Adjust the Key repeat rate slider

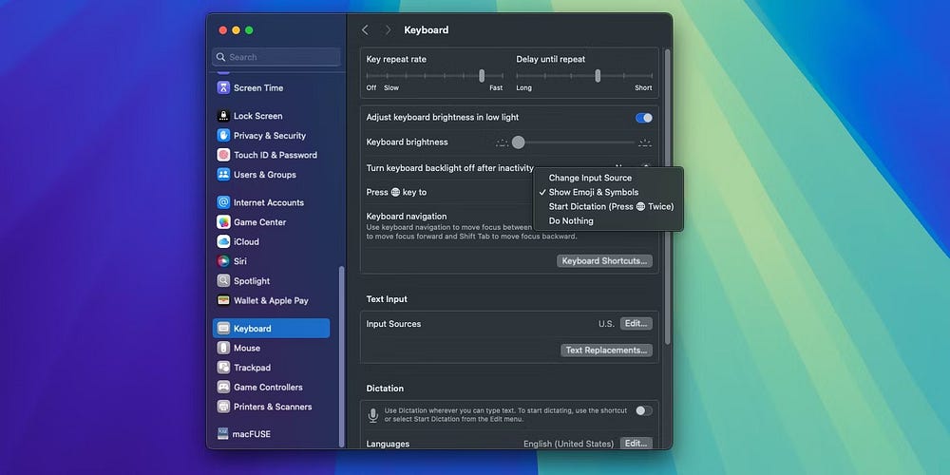(482, 76)
